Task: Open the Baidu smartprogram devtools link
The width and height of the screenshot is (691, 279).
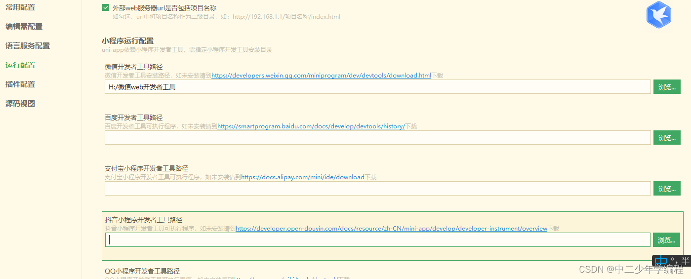Action: click(x=311, y=126)
